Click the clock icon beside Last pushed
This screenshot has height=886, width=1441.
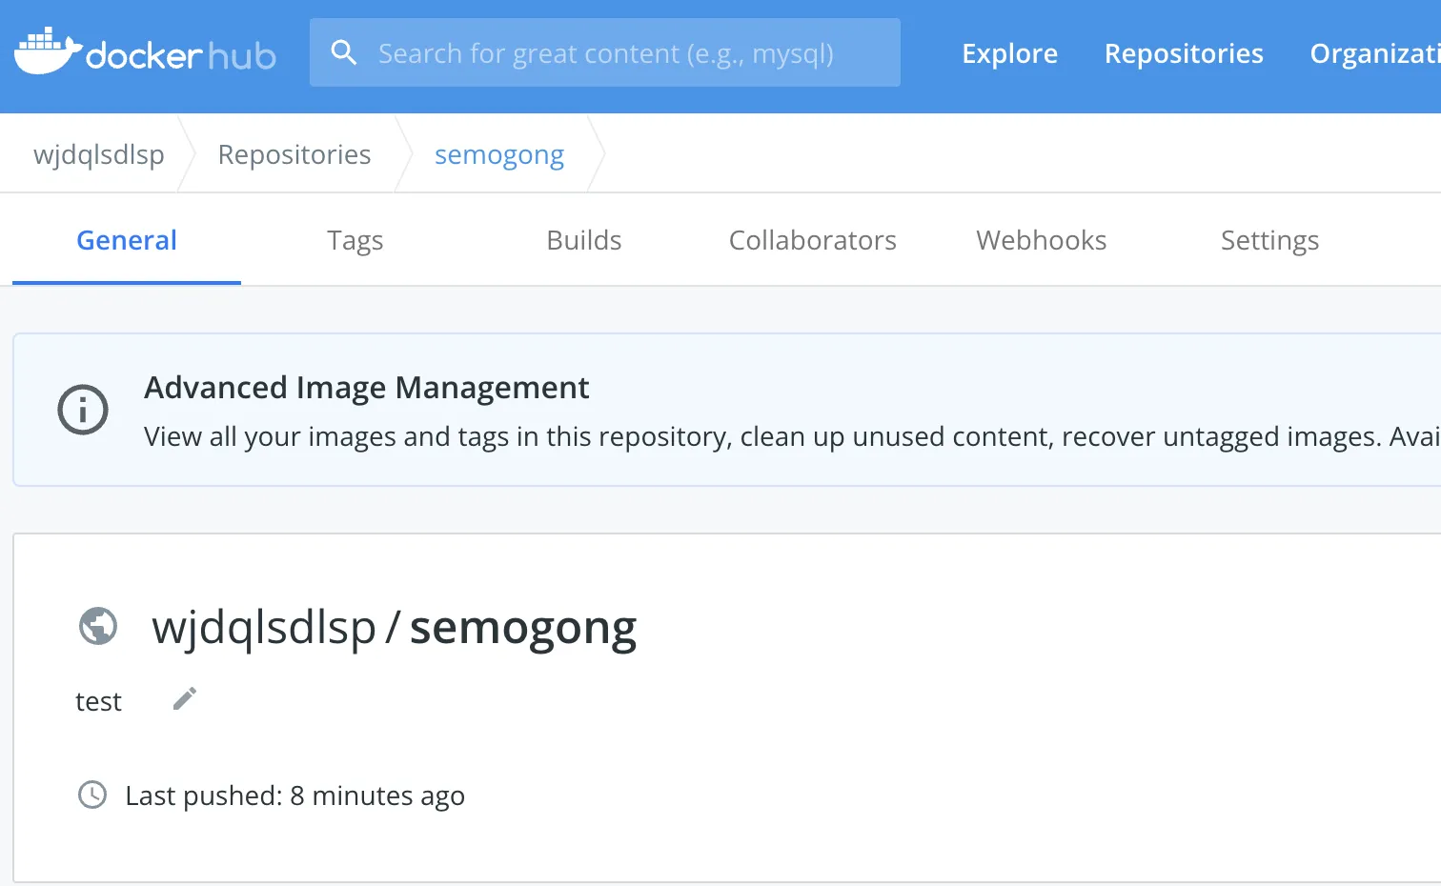pyautogui.click(x=92, y=795)
